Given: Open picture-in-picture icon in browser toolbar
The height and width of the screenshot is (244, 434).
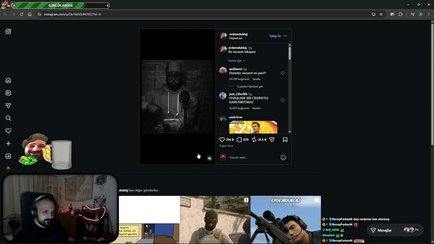Looking at the screenshot, I should point(392,14).
